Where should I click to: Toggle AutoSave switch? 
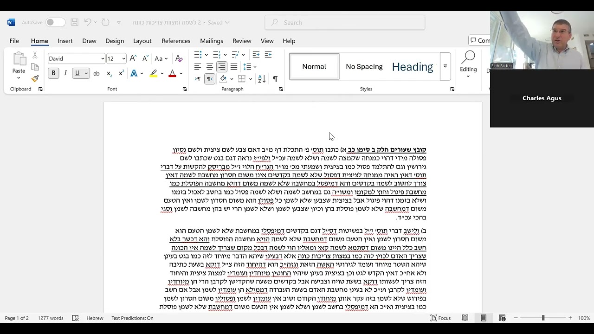tap(55, 22)
